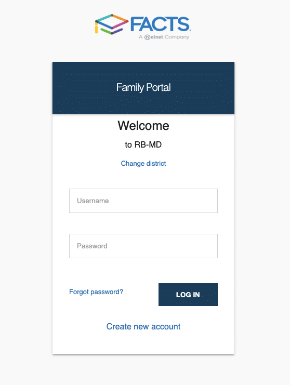Click the Password placeholder text

92,246
